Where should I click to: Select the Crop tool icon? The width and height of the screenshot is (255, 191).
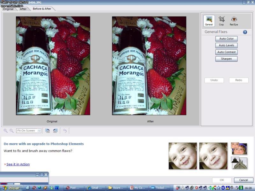point(221,21)
